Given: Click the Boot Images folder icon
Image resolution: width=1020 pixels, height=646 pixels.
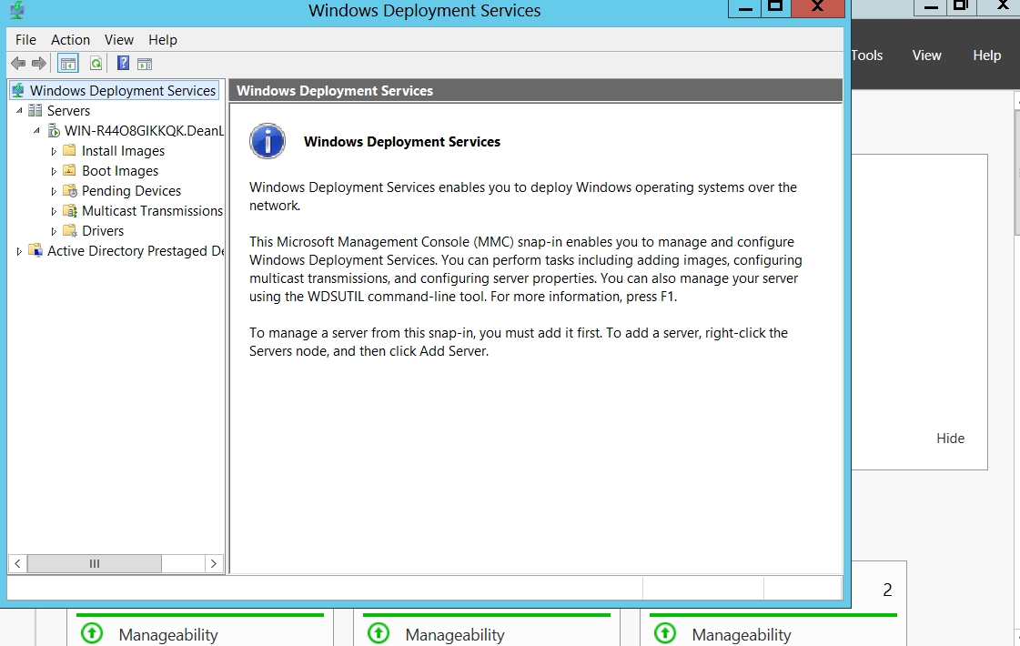Looking at the screenshot, I should pyautogui.click(x=69, y=171).
